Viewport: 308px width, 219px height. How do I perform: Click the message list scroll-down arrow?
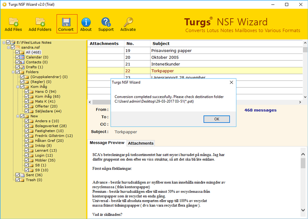[x=305, y=97]
